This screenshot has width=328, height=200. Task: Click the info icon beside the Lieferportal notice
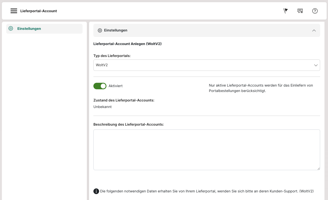96,191
